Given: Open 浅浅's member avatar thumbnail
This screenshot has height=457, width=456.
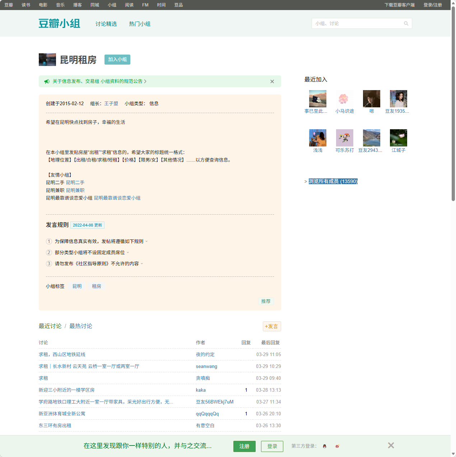Looking at the screenshot, I should (x=317, y=137).
